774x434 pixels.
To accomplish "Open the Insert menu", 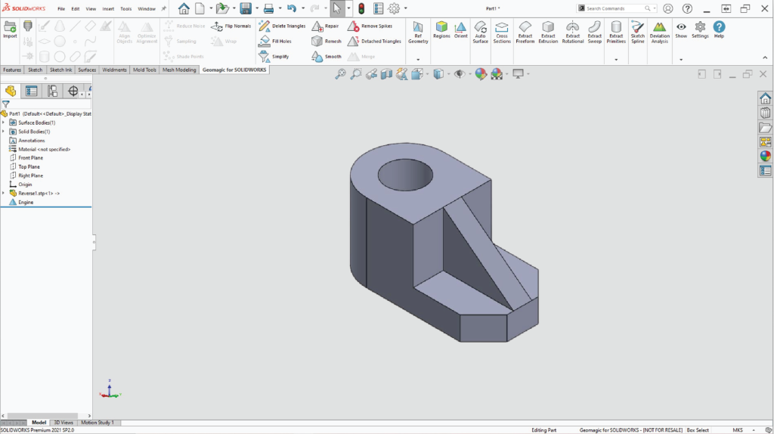I will pos(108,8).
